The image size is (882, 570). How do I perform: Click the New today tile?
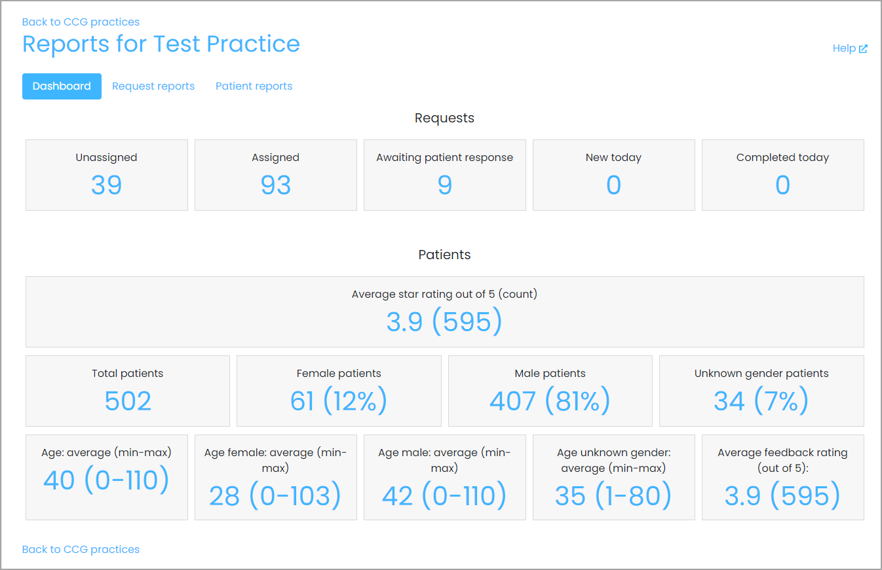[x=614, y=175]
